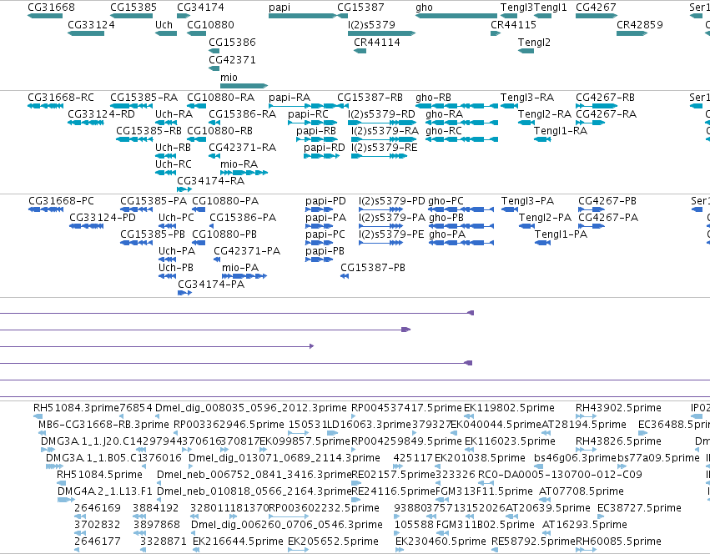Click protein mio-PA
The width and height of the screenshot is (710, 554).
pyautogui.click(x=240, y=268)
